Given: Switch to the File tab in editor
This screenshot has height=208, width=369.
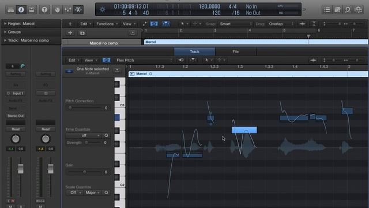Looking at the screenshot, I should point(236,51).
